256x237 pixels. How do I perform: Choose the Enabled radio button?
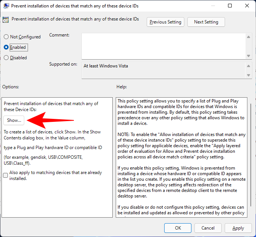pos(6,47)
